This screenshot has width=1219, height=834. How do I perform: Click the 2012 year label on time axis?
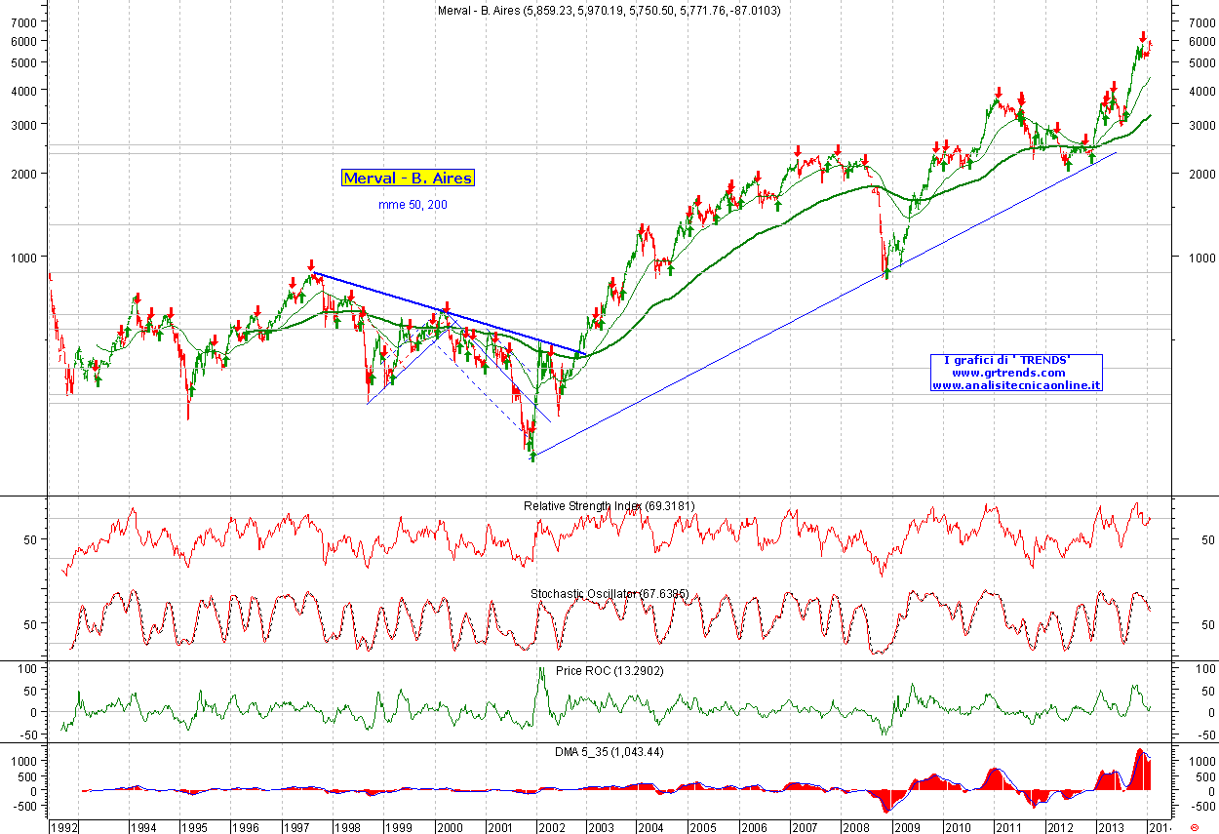[x=1060, y=827]
